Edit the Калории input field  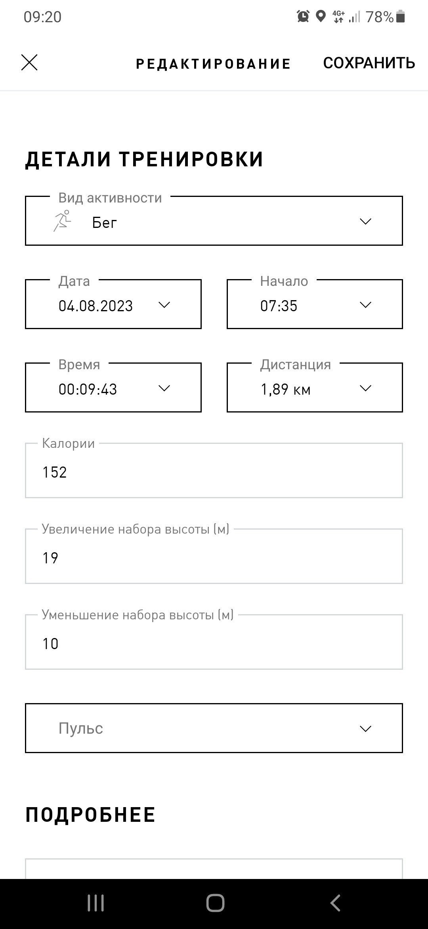pyautogui.click(x=214, y=470)
